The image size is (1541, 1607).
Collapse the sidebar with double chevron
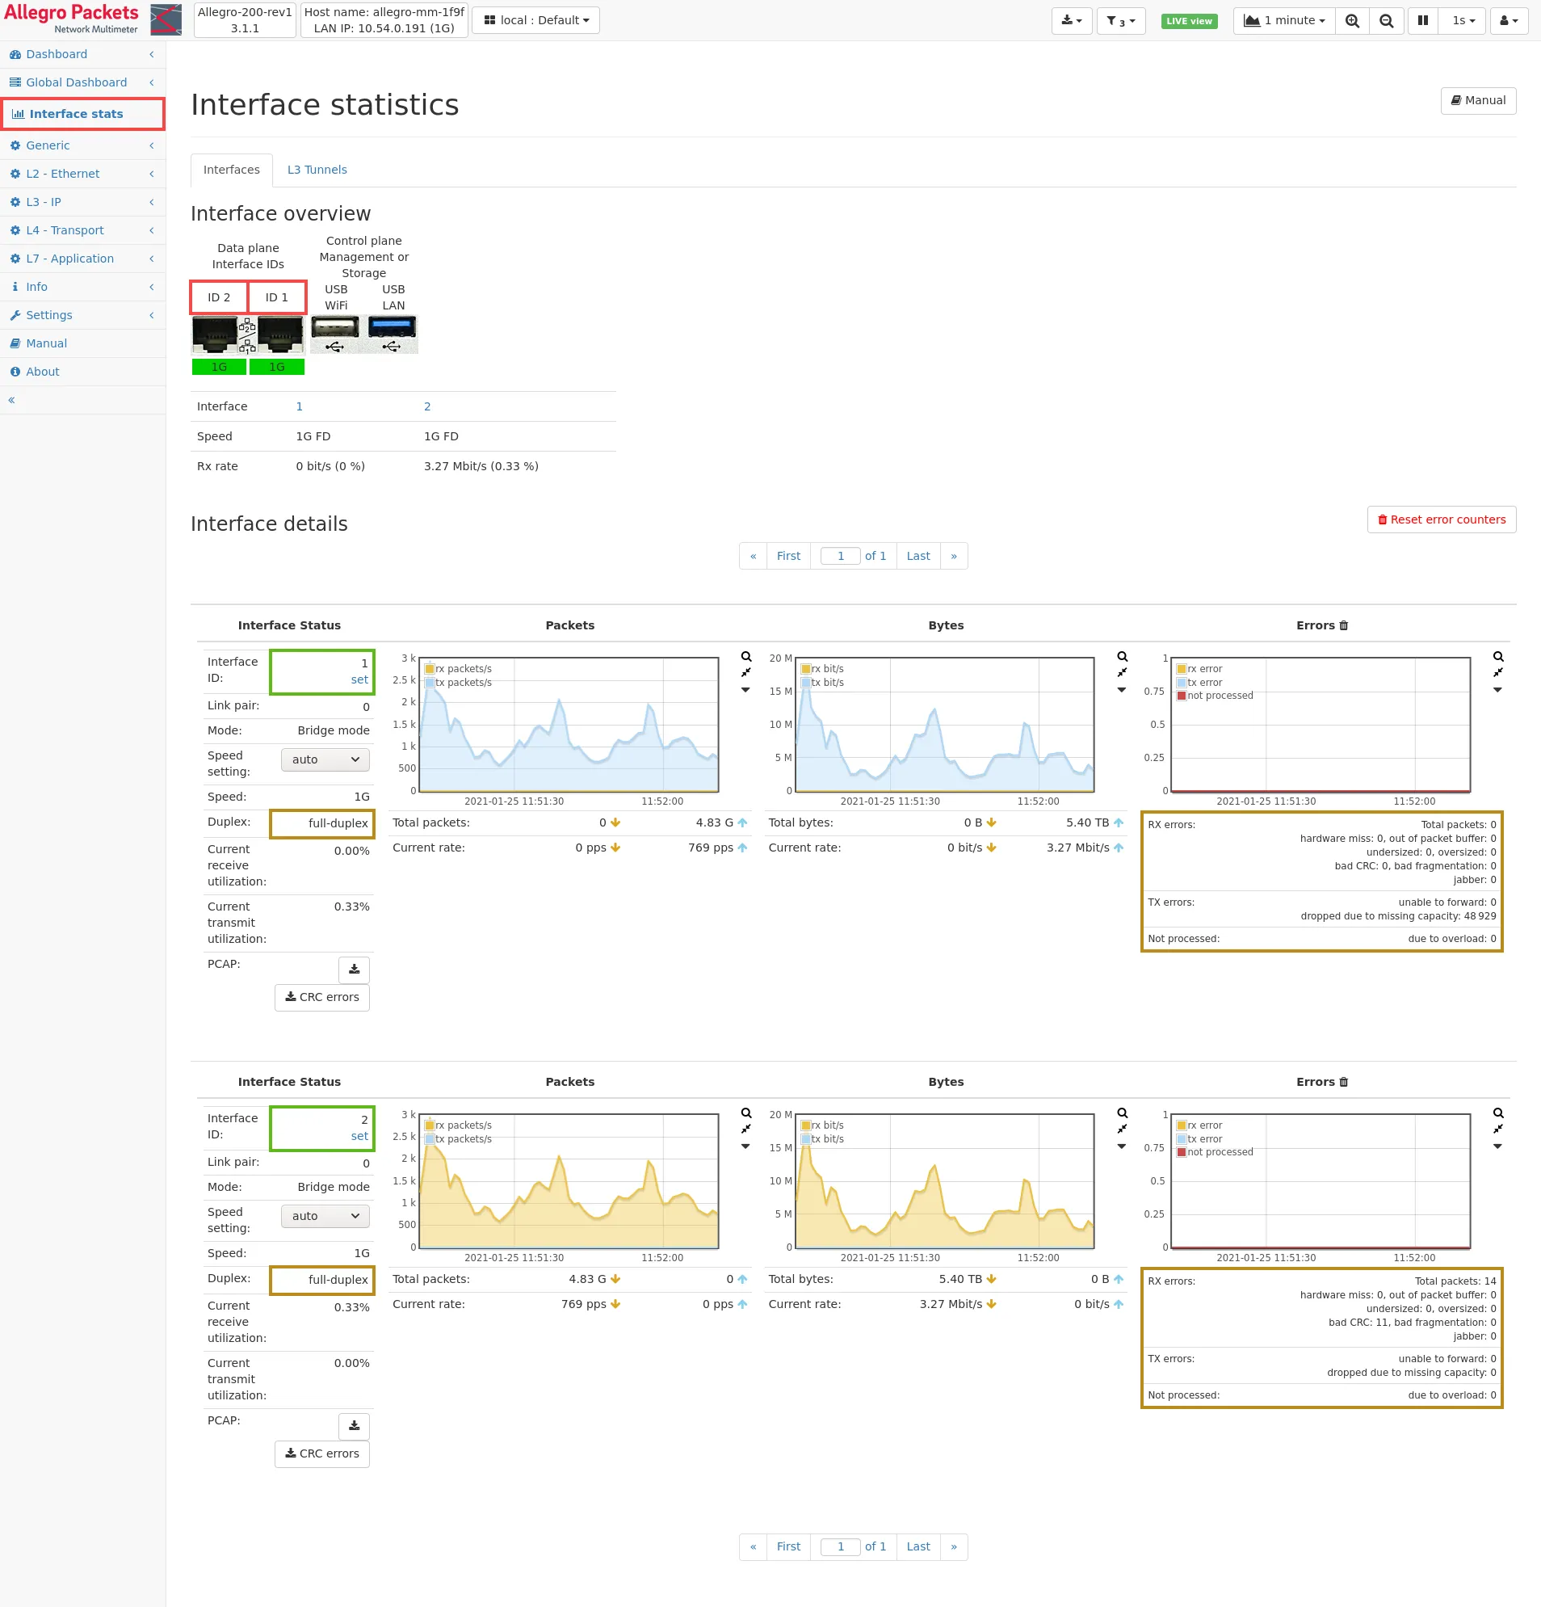pyautogui.click(x=11, y=400)
